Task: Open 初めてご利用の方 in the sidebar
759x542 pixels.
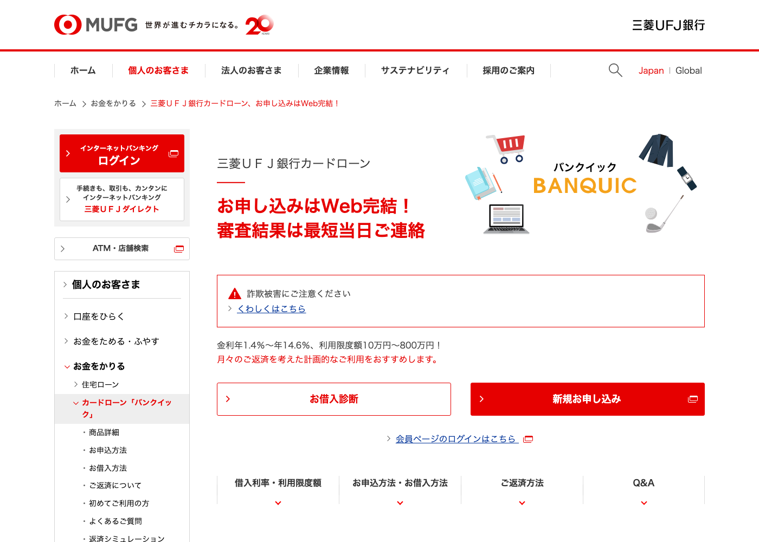Action: pyautogui.click(x=119, y=504)
